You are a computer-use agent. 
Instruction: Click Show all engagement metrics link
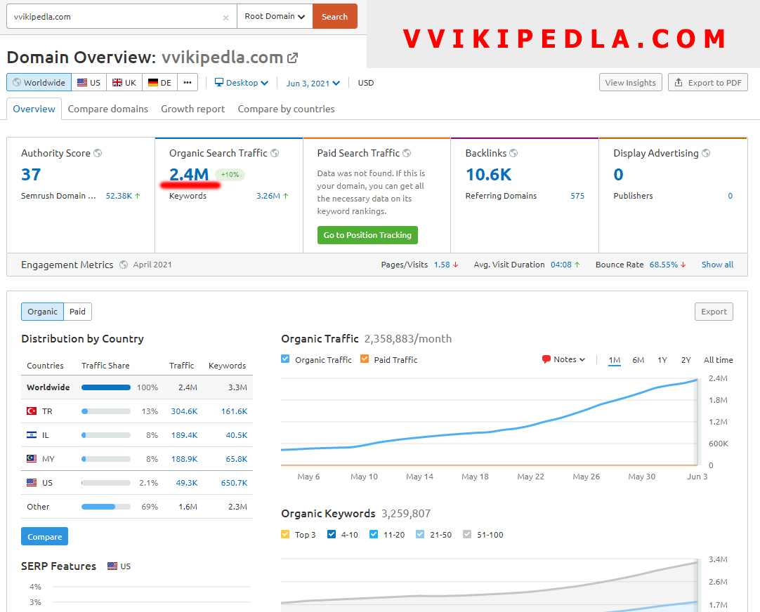717,265
